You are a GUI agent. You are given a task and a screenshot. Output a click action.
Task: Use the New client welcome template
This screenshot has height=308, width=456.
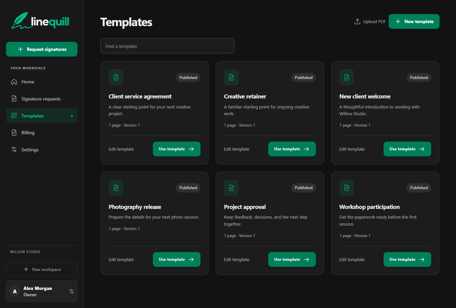pyautogui.click(x=407, y=149)
